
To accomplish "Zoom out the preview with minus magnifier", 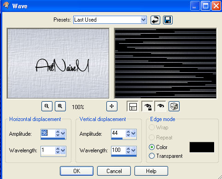I will click(x=47, y=106).
